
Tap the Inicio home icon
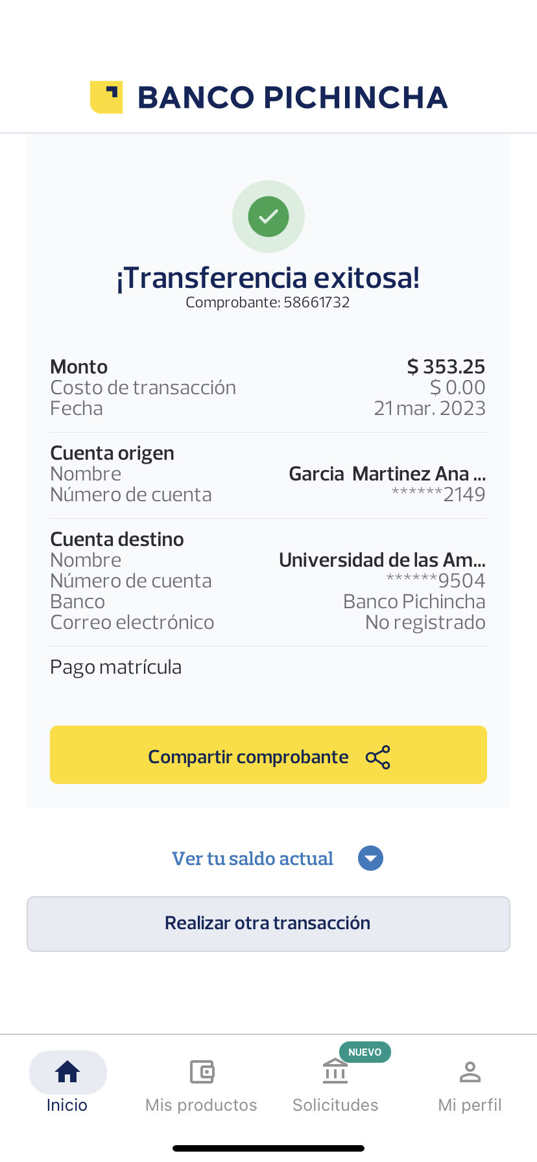[x=67, y=1072]
